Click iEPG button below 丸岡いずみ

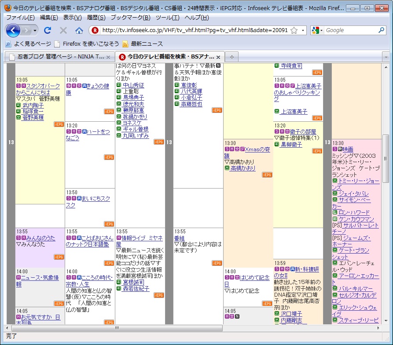(159, 142)
